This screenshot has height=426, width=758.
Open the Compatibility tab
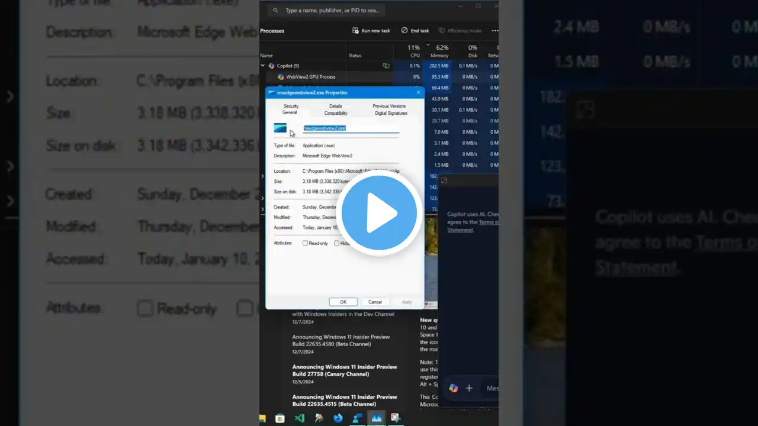(336, 113)
